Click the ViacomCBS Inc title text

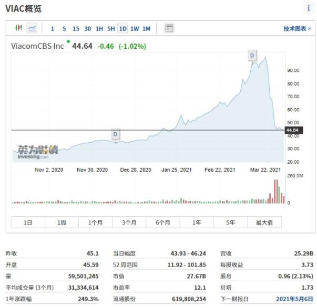pos(37,46)
